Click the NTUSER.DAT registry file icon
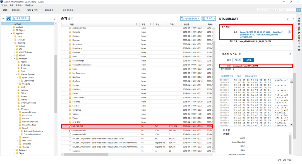The image size is (302, 164). (70, 126)
